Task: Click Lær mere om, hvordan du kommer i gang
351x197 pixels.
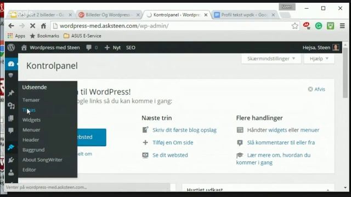Action: tap(273, 159)
